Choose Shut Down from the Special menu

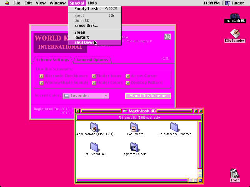coord(95,42)
